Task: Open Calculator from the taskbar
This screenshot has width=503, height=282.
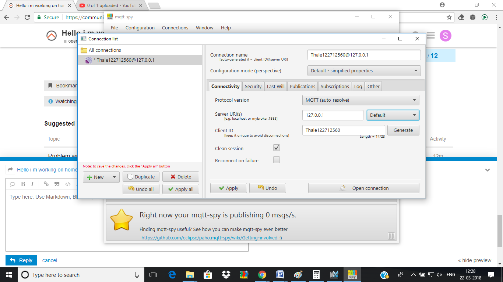Action: pos(316,275)
